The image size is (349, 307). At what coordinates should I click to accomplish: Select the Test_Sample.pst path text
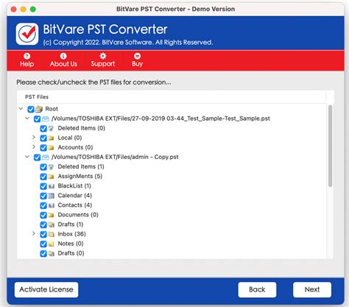(x=161, y=119)
